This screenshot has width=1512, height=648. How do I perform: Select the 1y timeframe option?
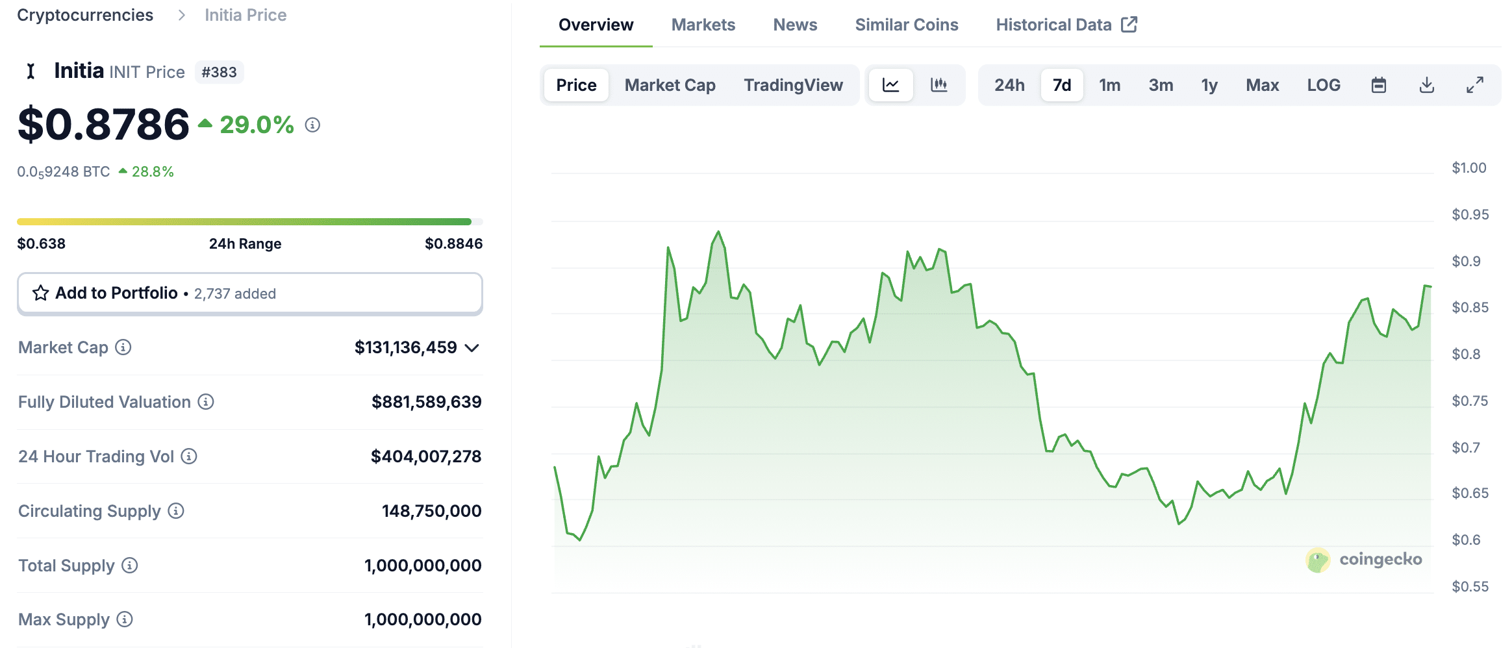1209,84
